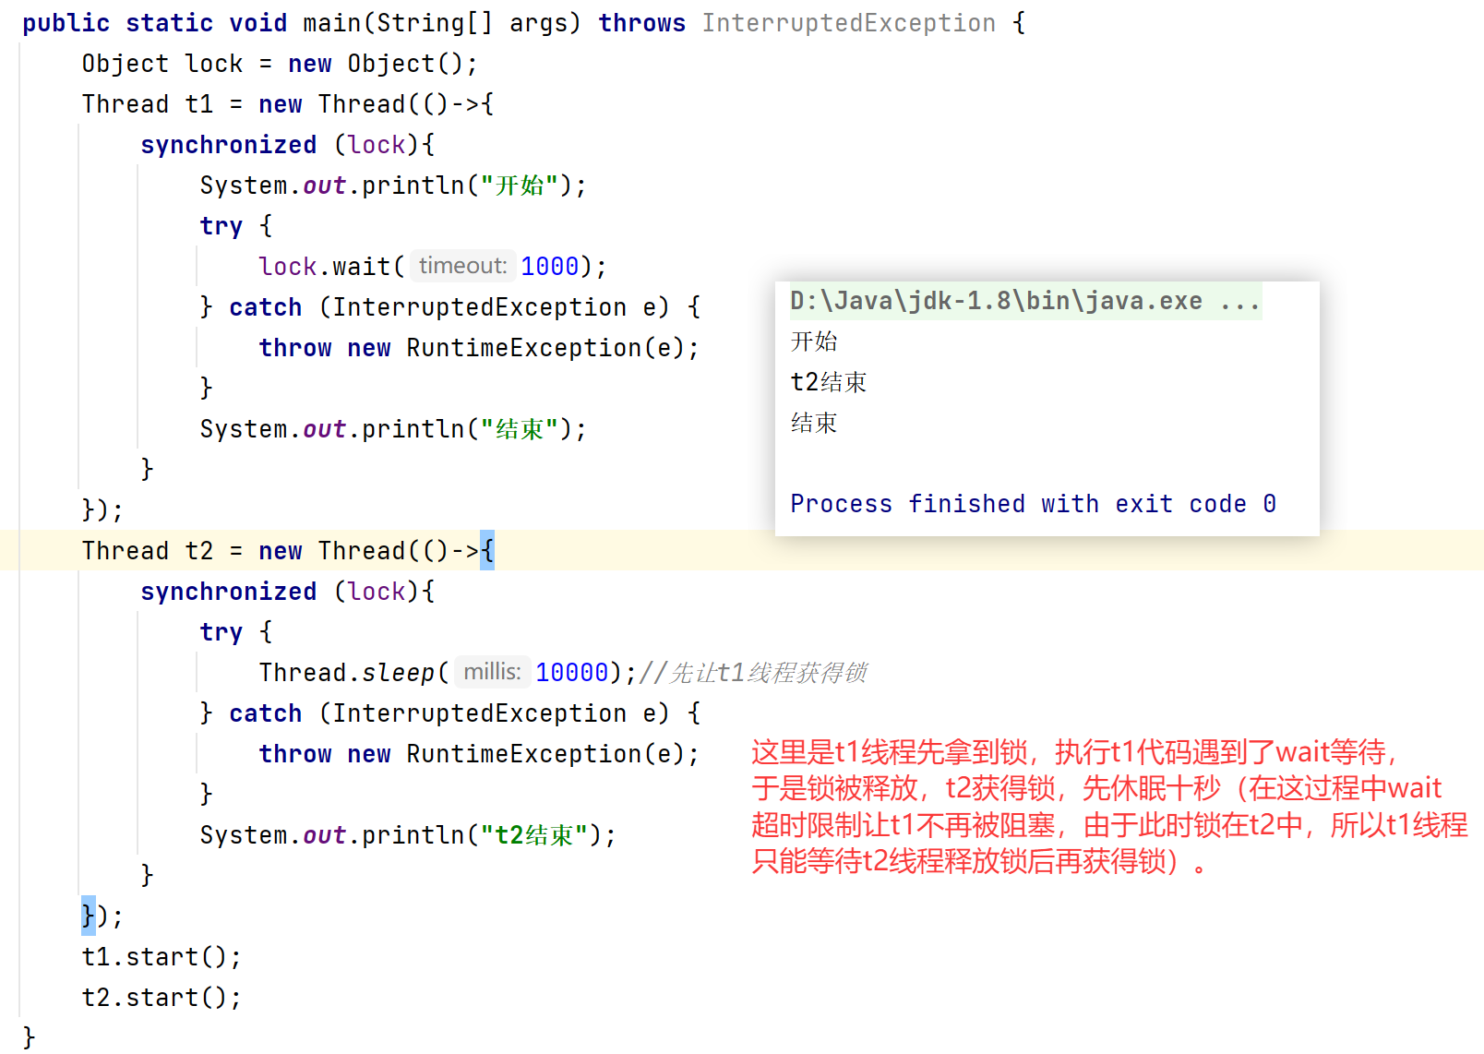Click the println("t2结束") statement
1484x1054 pixels.
click(x=408, y=835)
